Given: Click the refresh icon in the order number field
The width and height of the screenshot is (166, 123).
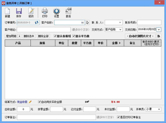Looking at the screenshot, I should [x=36, y=22].
